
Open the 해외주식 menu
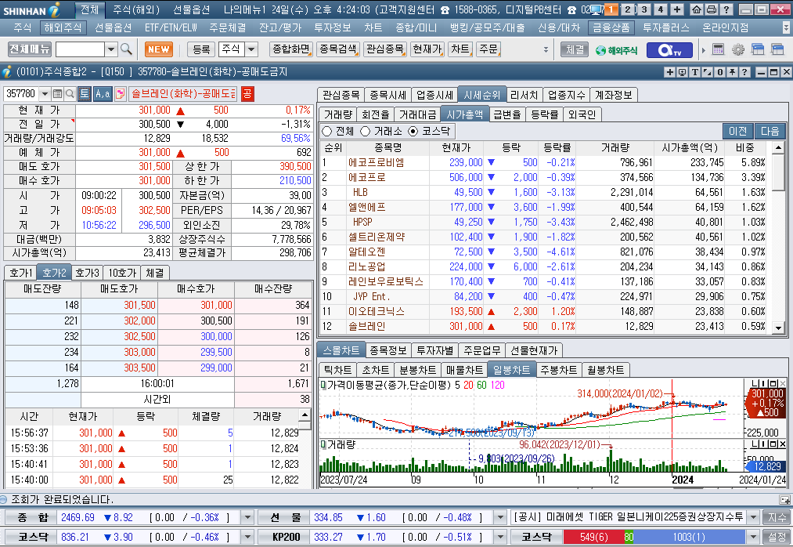pos(63,27)
